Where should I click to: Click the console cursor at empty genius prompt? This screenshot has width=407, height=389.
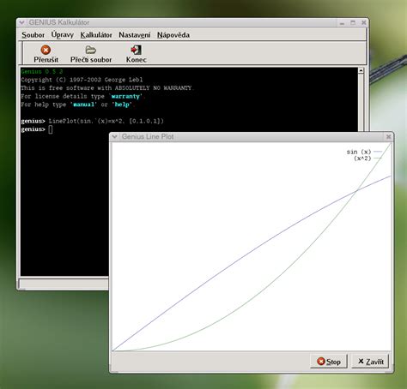click(x=51, y=129)
